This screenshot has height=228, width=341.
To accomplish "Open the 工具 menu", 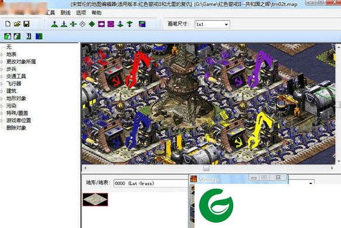I will point(51,13).
